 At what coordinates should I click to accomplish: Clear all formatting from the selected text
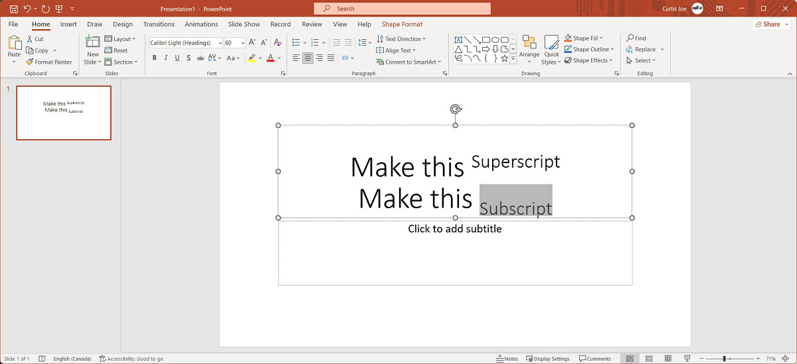[277, 42]
